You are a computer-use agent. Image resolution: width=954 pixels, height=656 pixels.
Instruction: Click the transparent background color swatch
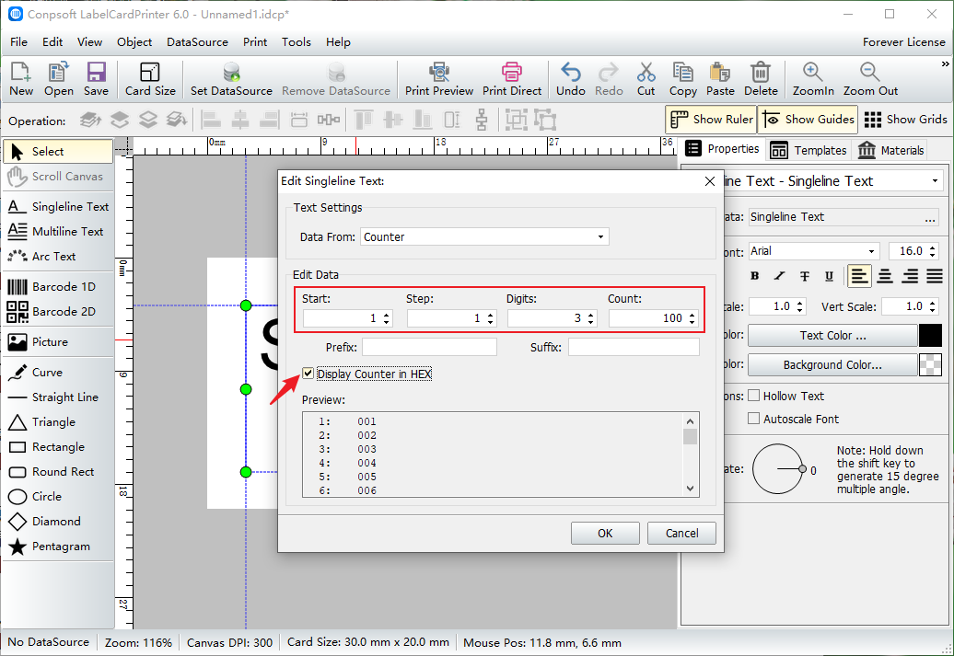(x=930, y=364)
